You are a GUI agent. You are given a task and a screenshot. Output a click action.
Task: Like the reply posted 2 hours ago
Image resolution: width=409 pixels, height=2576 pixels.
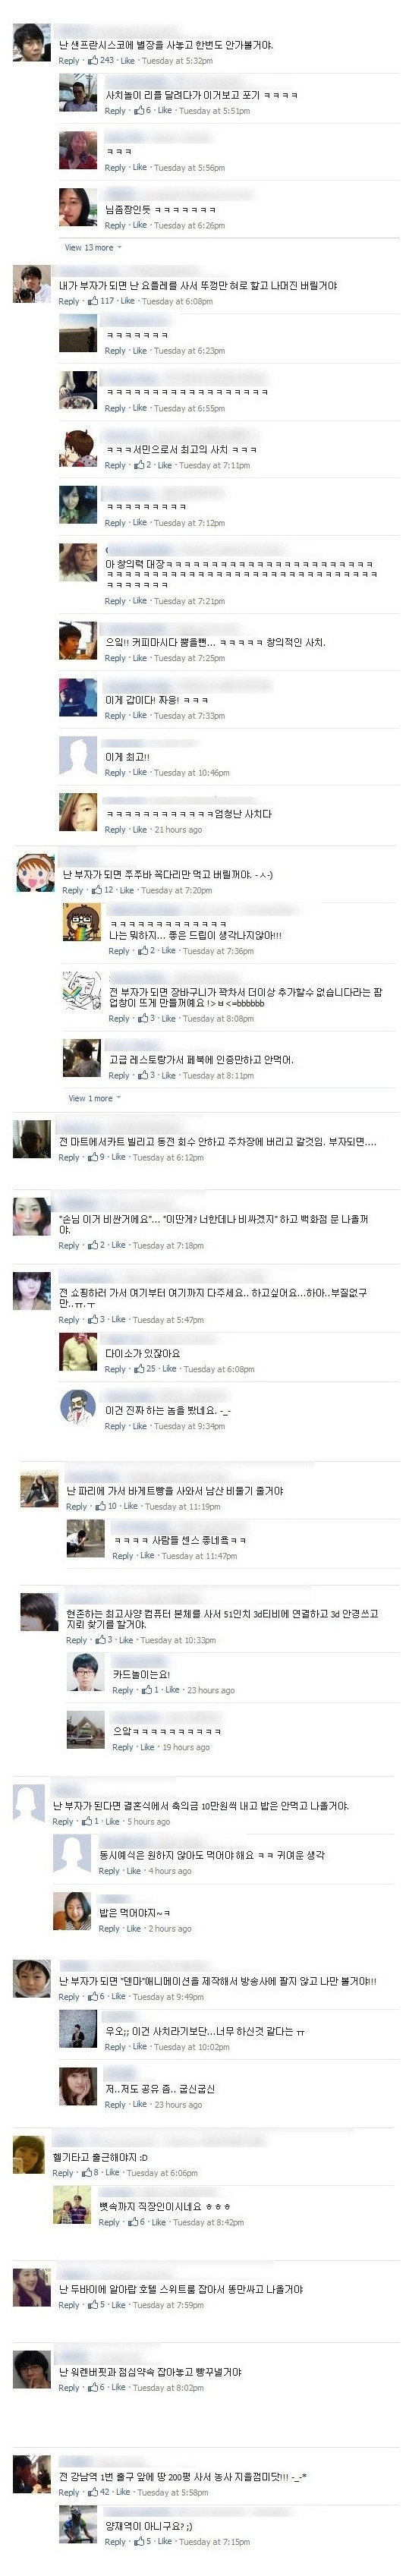[134, 1929]
